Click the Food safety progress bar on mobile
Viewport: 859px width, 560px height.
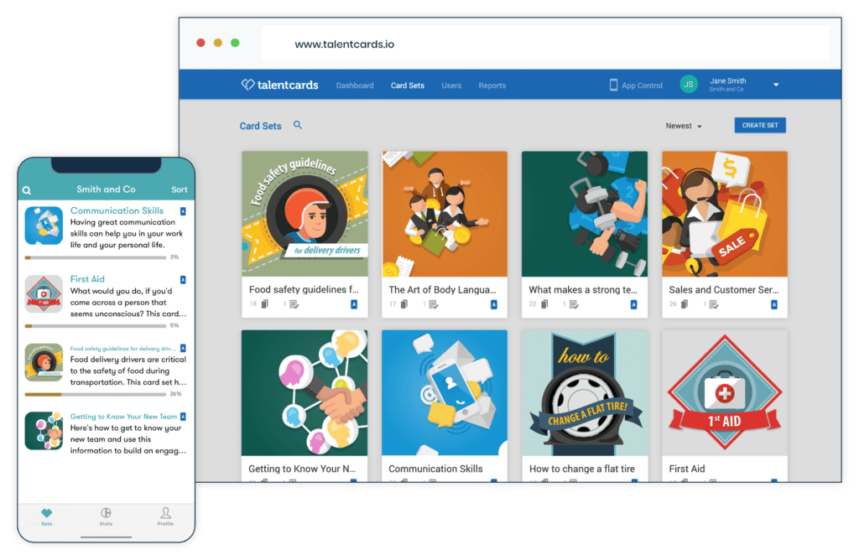[92, 393]
